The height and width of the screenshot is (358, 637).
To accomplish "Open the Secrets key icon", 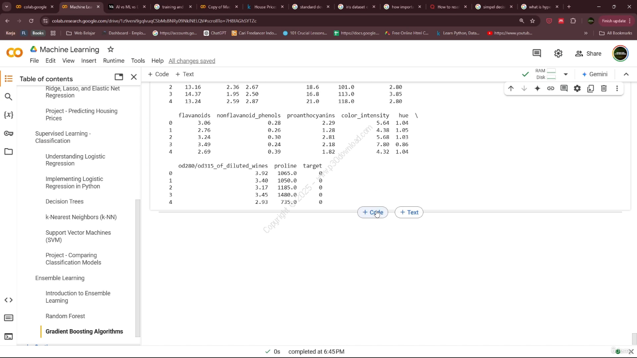I will pyautogui.click(x=8, y=133).
